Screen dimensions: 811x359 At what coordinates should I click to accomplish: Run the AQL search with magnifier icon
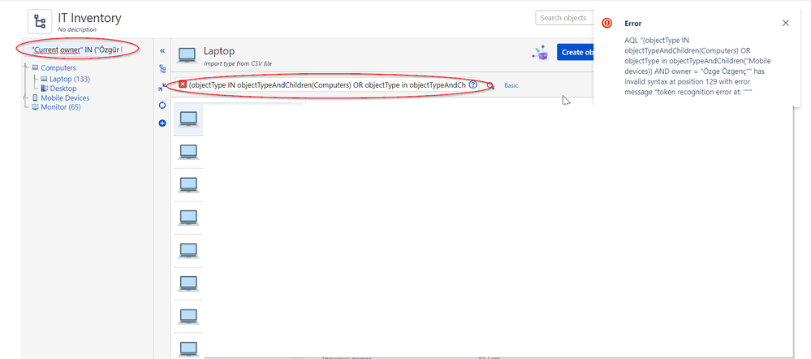point(490,86)
